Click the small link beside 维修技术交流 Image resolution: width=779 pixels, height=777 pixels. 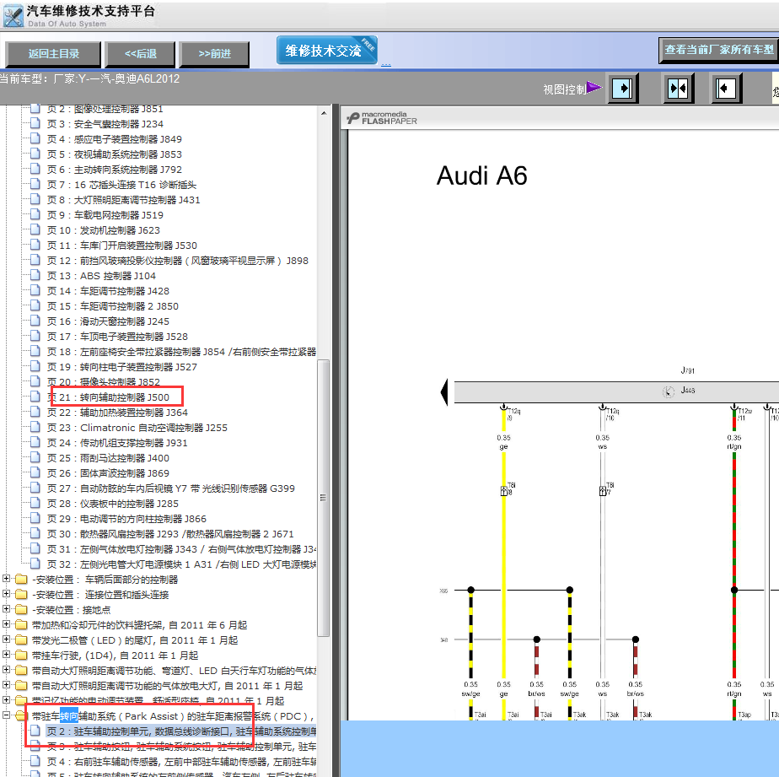tap(386, 63)
